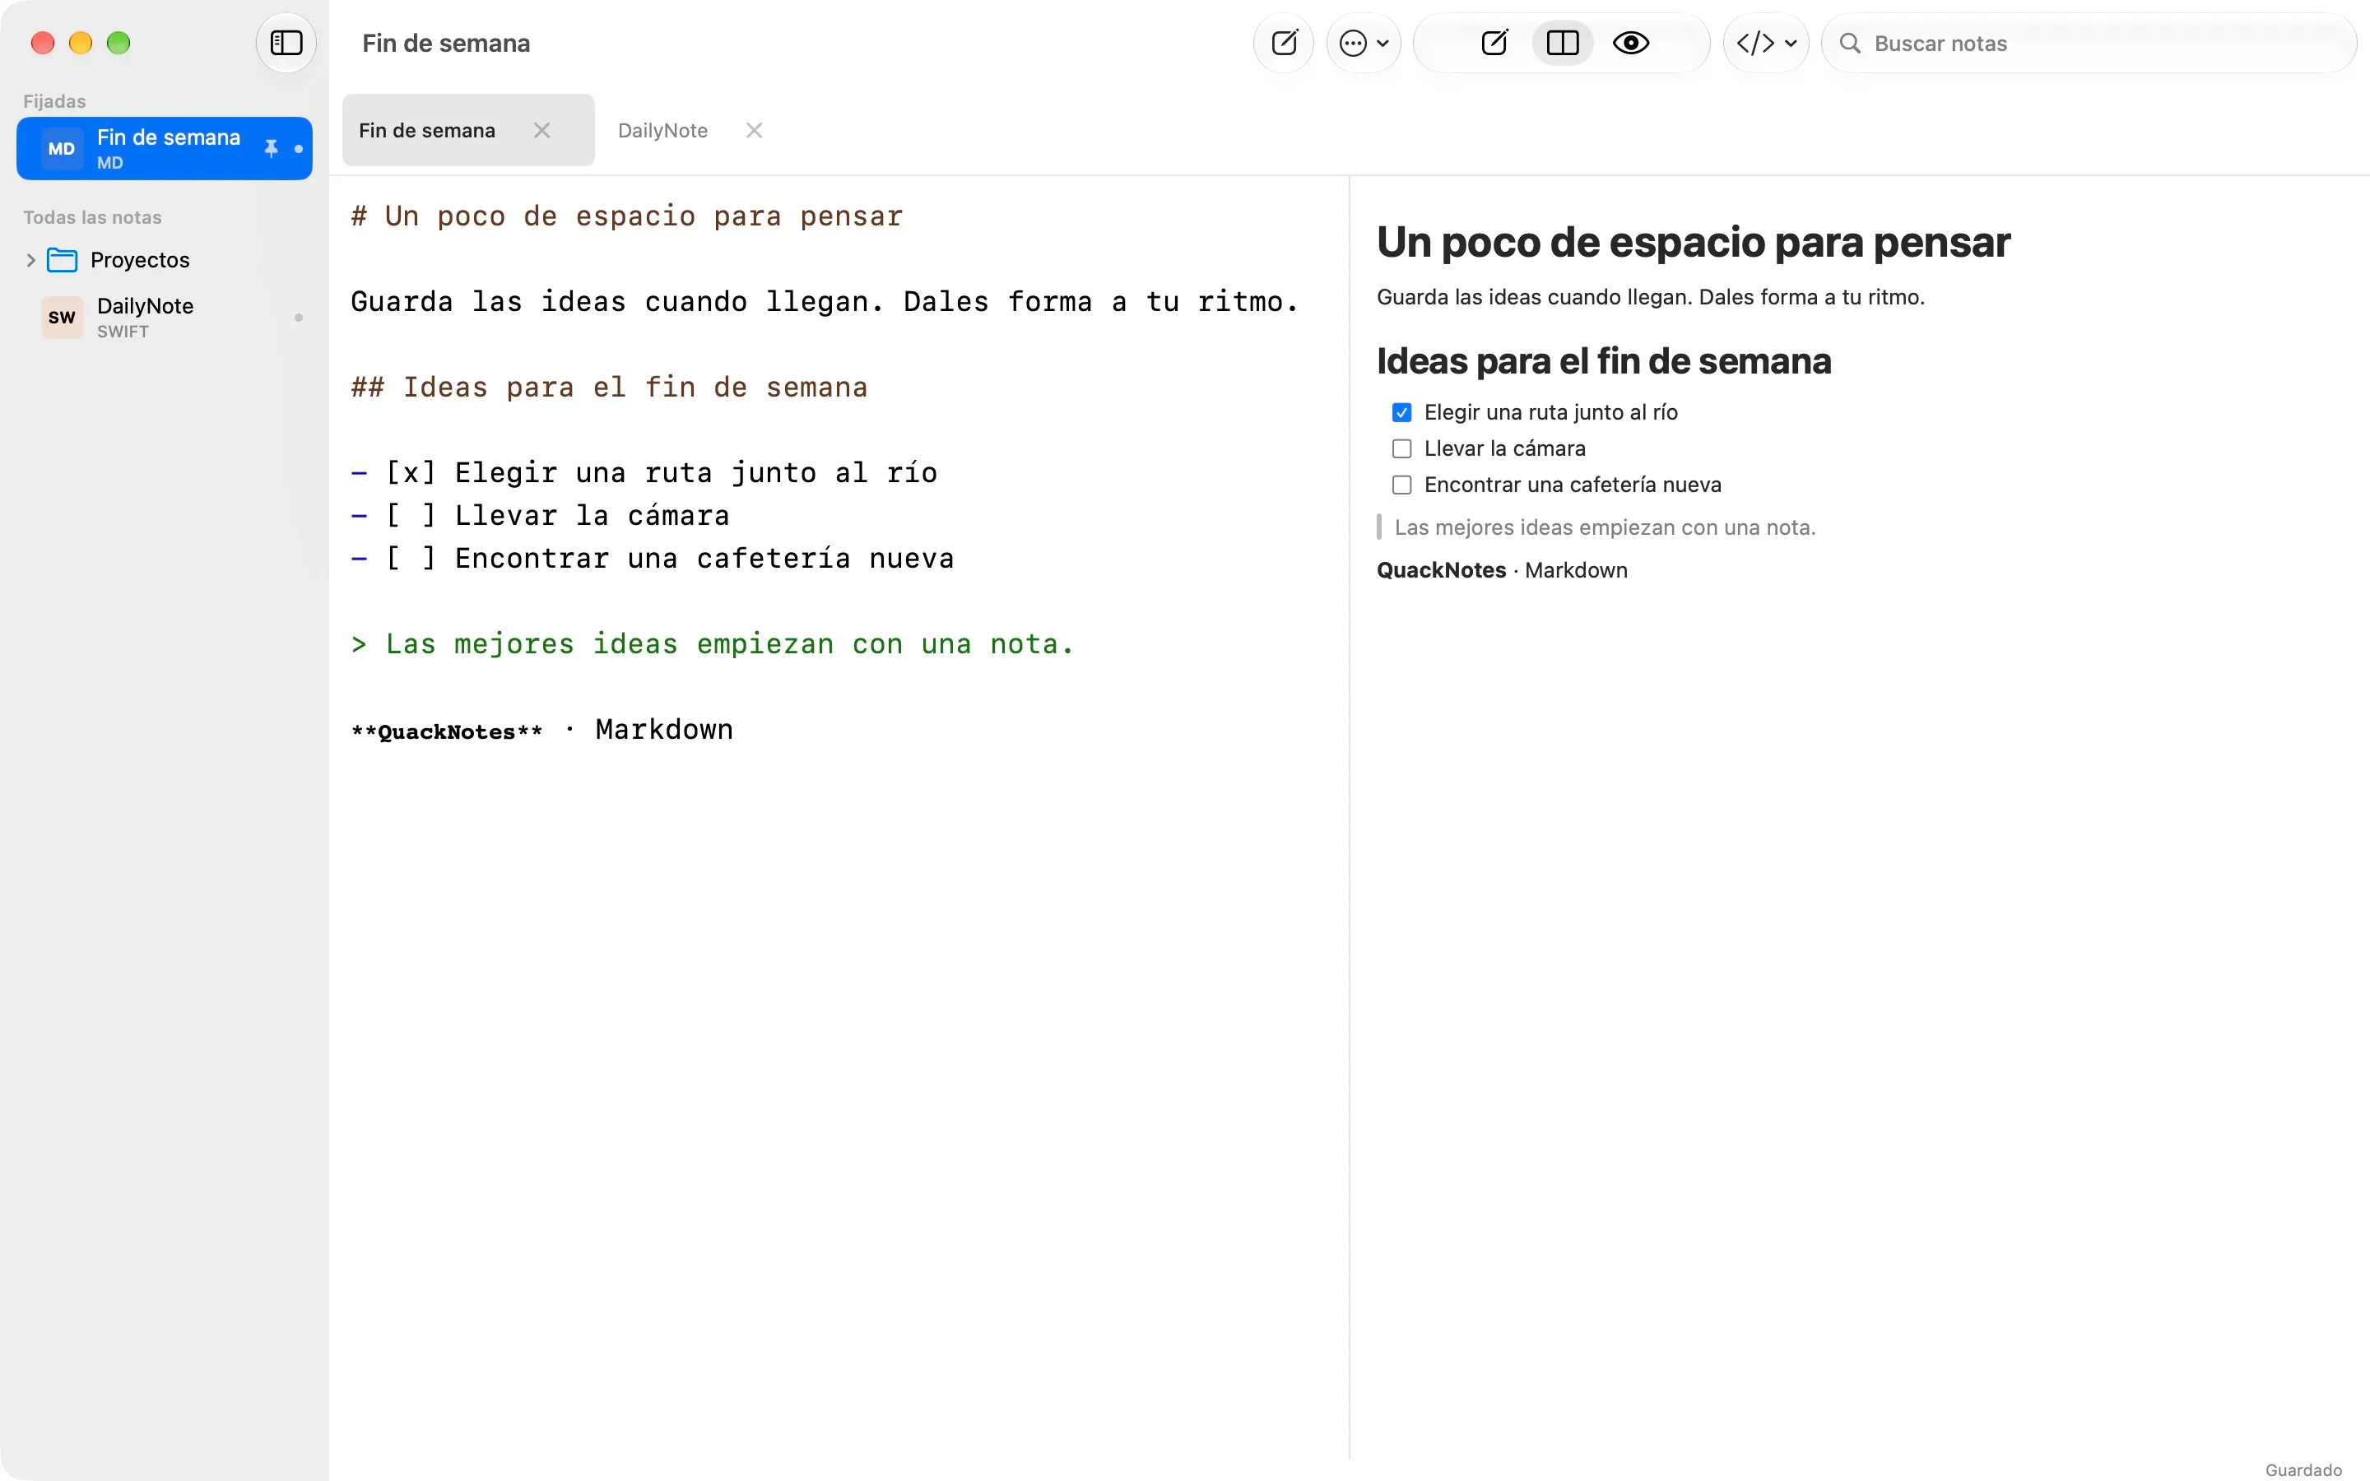This screenshot has width=2370, height=1481.
Task: Click the SW badge of DailyNote
Action: click(x=62, y=318)
